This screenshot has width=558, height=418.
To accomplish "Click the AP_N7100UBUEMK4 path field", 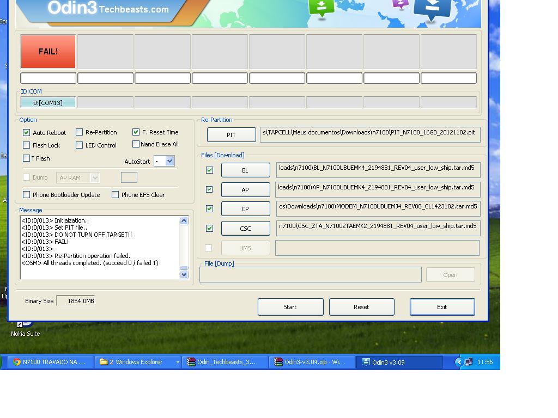I will (378, 190).
